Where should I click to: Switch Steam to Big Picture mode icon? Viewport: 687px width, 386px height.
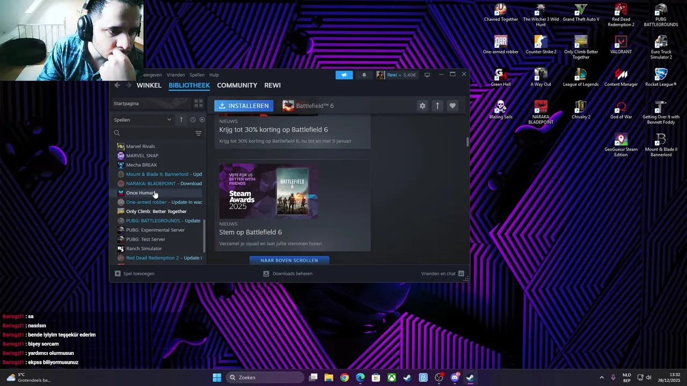tap(427, 75)
